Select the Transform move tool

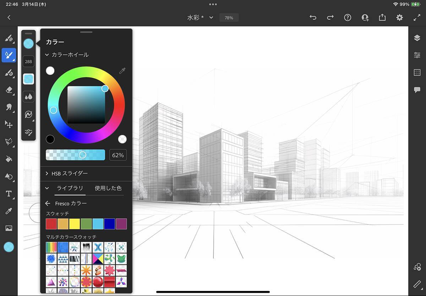pyautogui.click(x=9, y=124)
